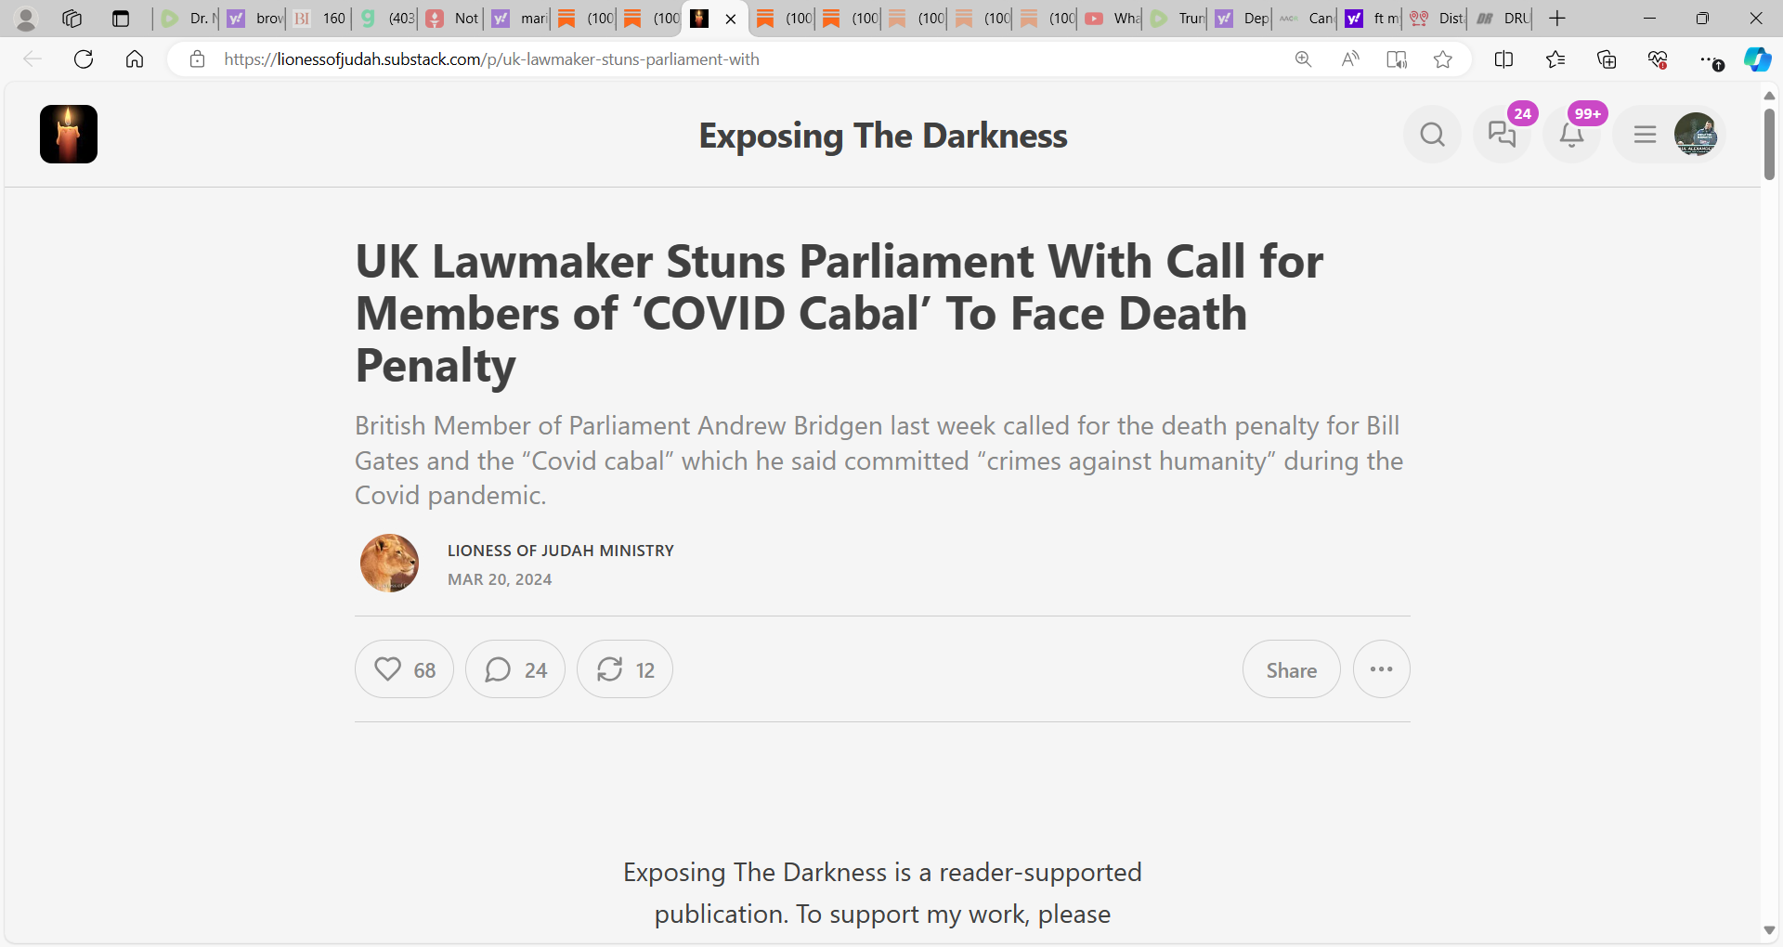This screenshot has width=1783, height=947.
Task: Toggle split screen view
Action: pos(1504,59)
